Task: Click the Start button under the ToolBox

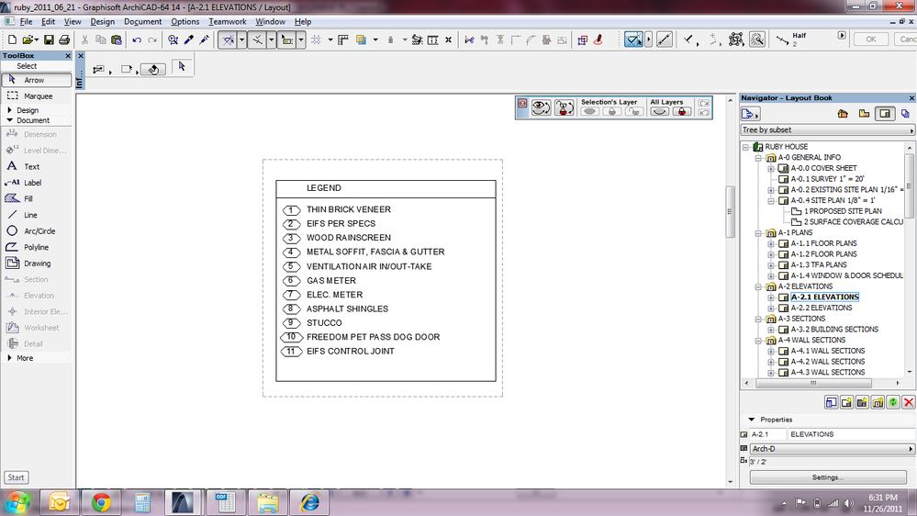Action: point(16,477)
